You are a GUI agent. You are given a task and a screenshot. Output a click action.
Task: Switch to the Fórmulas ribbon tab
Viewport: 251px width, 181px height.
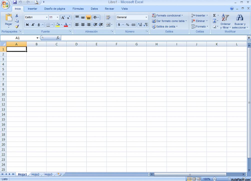click(x=78, y=8)
